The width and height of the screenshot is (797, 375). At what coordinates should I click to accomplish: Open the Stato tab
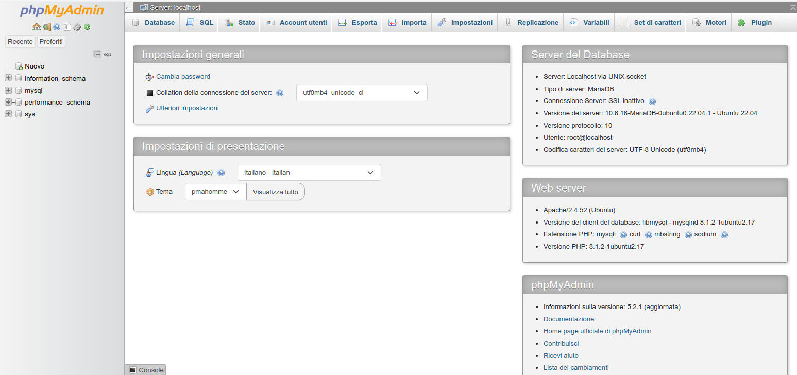pos(240,23)
